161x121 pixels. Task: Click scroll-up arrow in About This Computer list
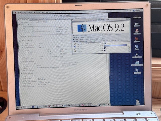(x=129, y=47)
